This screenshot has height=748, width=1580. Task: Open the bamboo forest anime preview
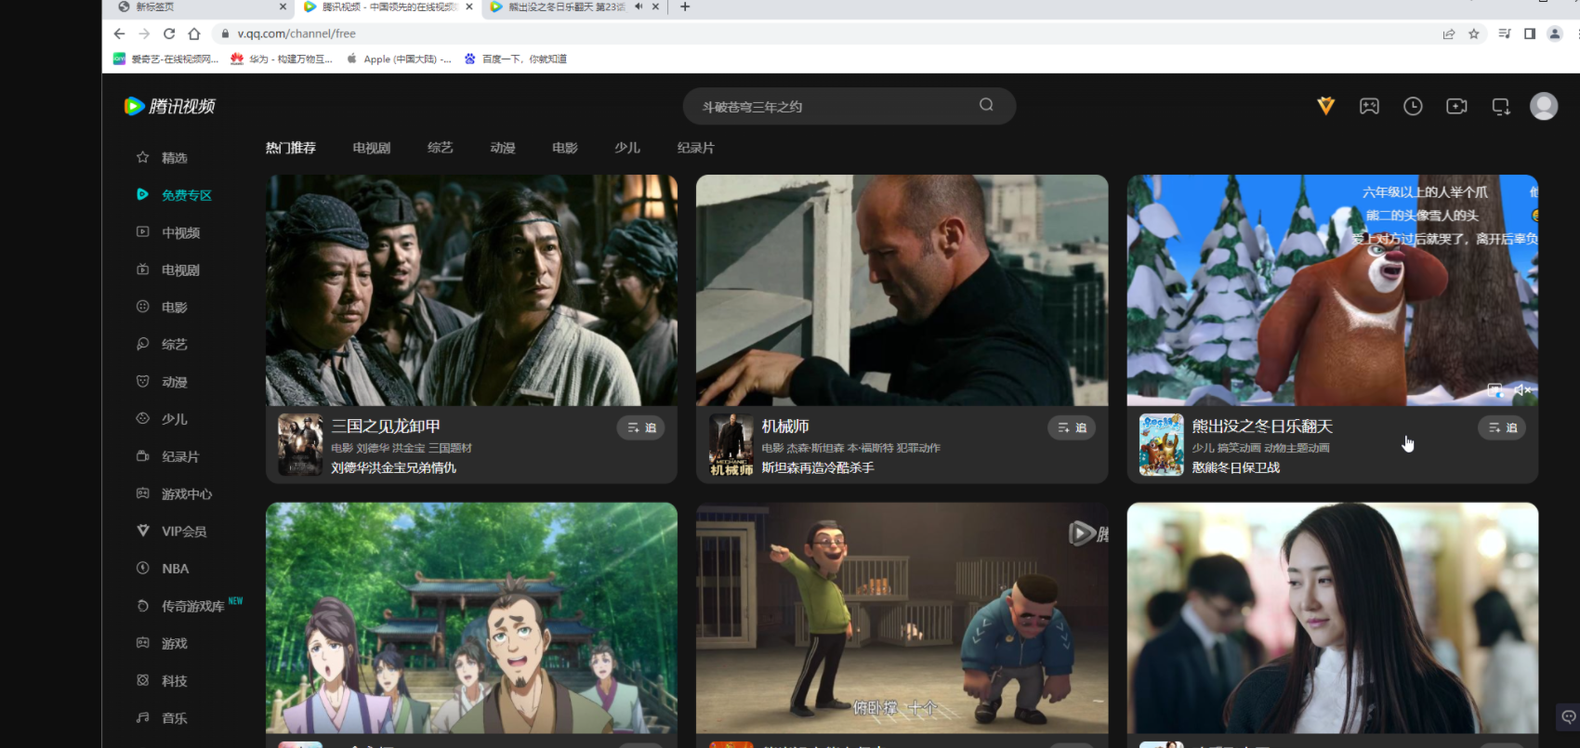tap(471, 618)
